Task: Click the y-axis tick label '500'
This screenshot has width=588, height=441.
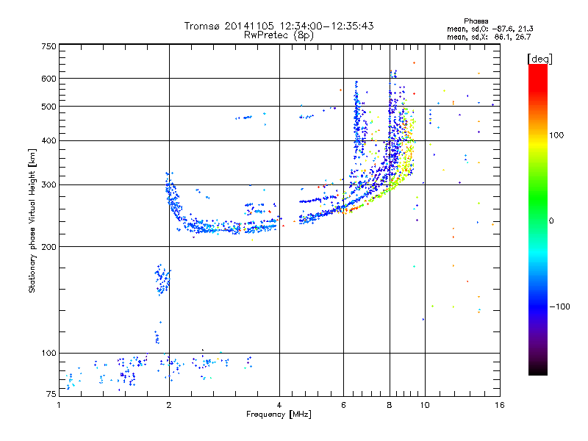Action: click(49, 107)
